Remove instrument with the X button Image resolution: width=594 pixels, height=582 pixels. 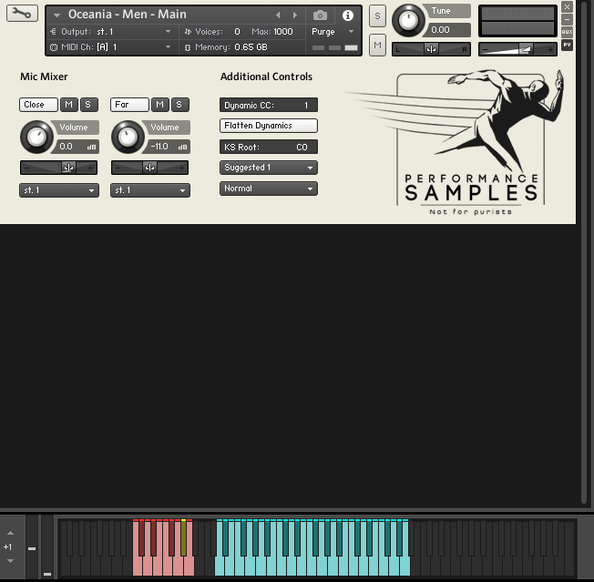click(567, 6)
